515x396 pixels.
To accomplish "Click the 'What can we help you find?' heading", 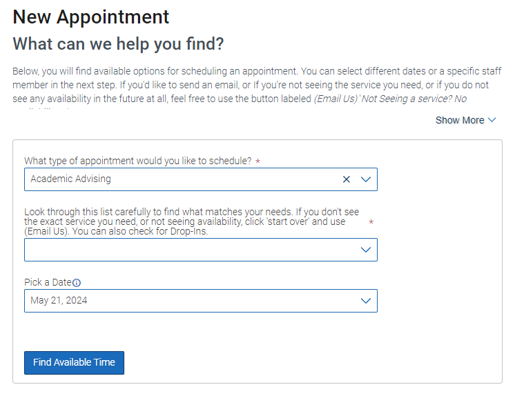I will click(x=118, y=44).
